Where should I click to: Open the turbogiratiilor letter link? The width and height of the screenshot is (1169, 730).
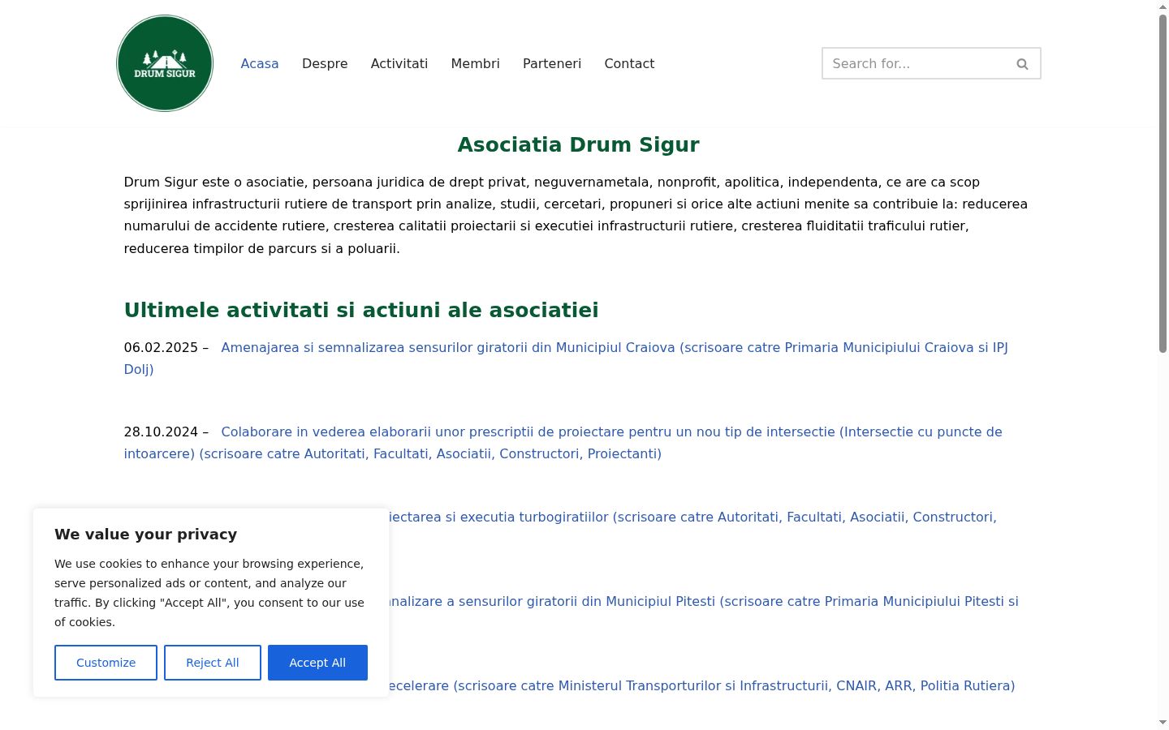(692, 517)
